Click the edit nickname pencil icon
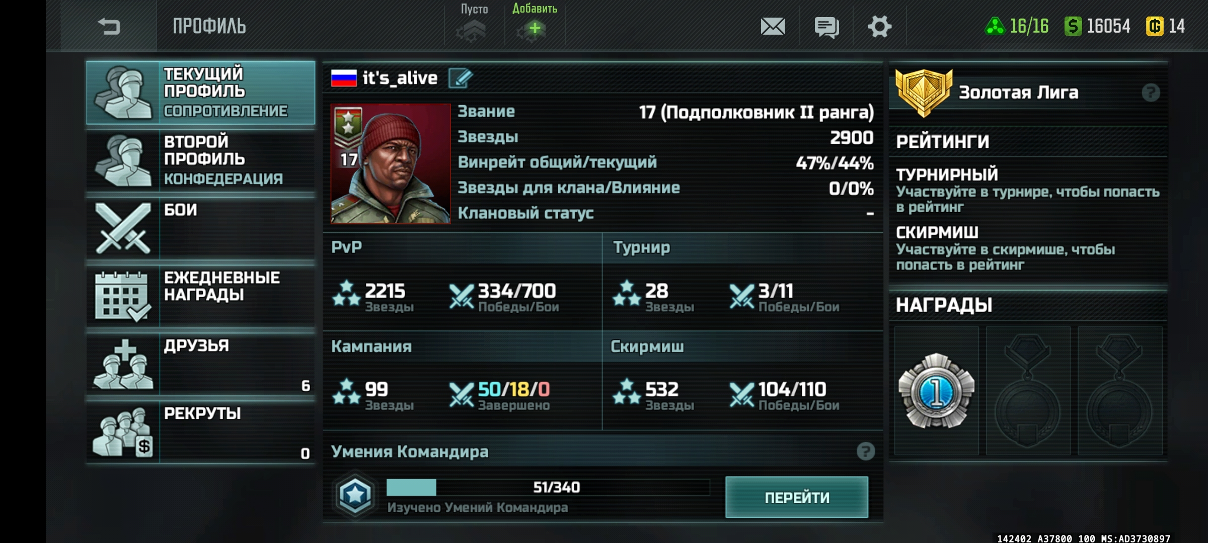1208x543 pixels. [x=460, y=78]
